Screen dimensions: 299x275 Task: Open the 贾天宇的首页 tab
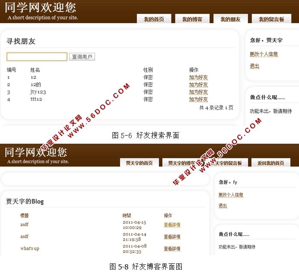tap(139, 163)
